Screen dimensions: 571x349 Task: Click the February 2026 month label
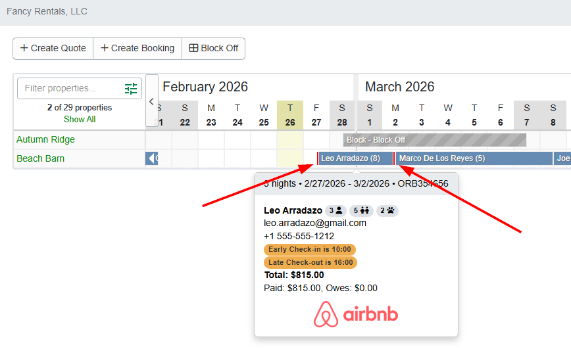[205, 87]
